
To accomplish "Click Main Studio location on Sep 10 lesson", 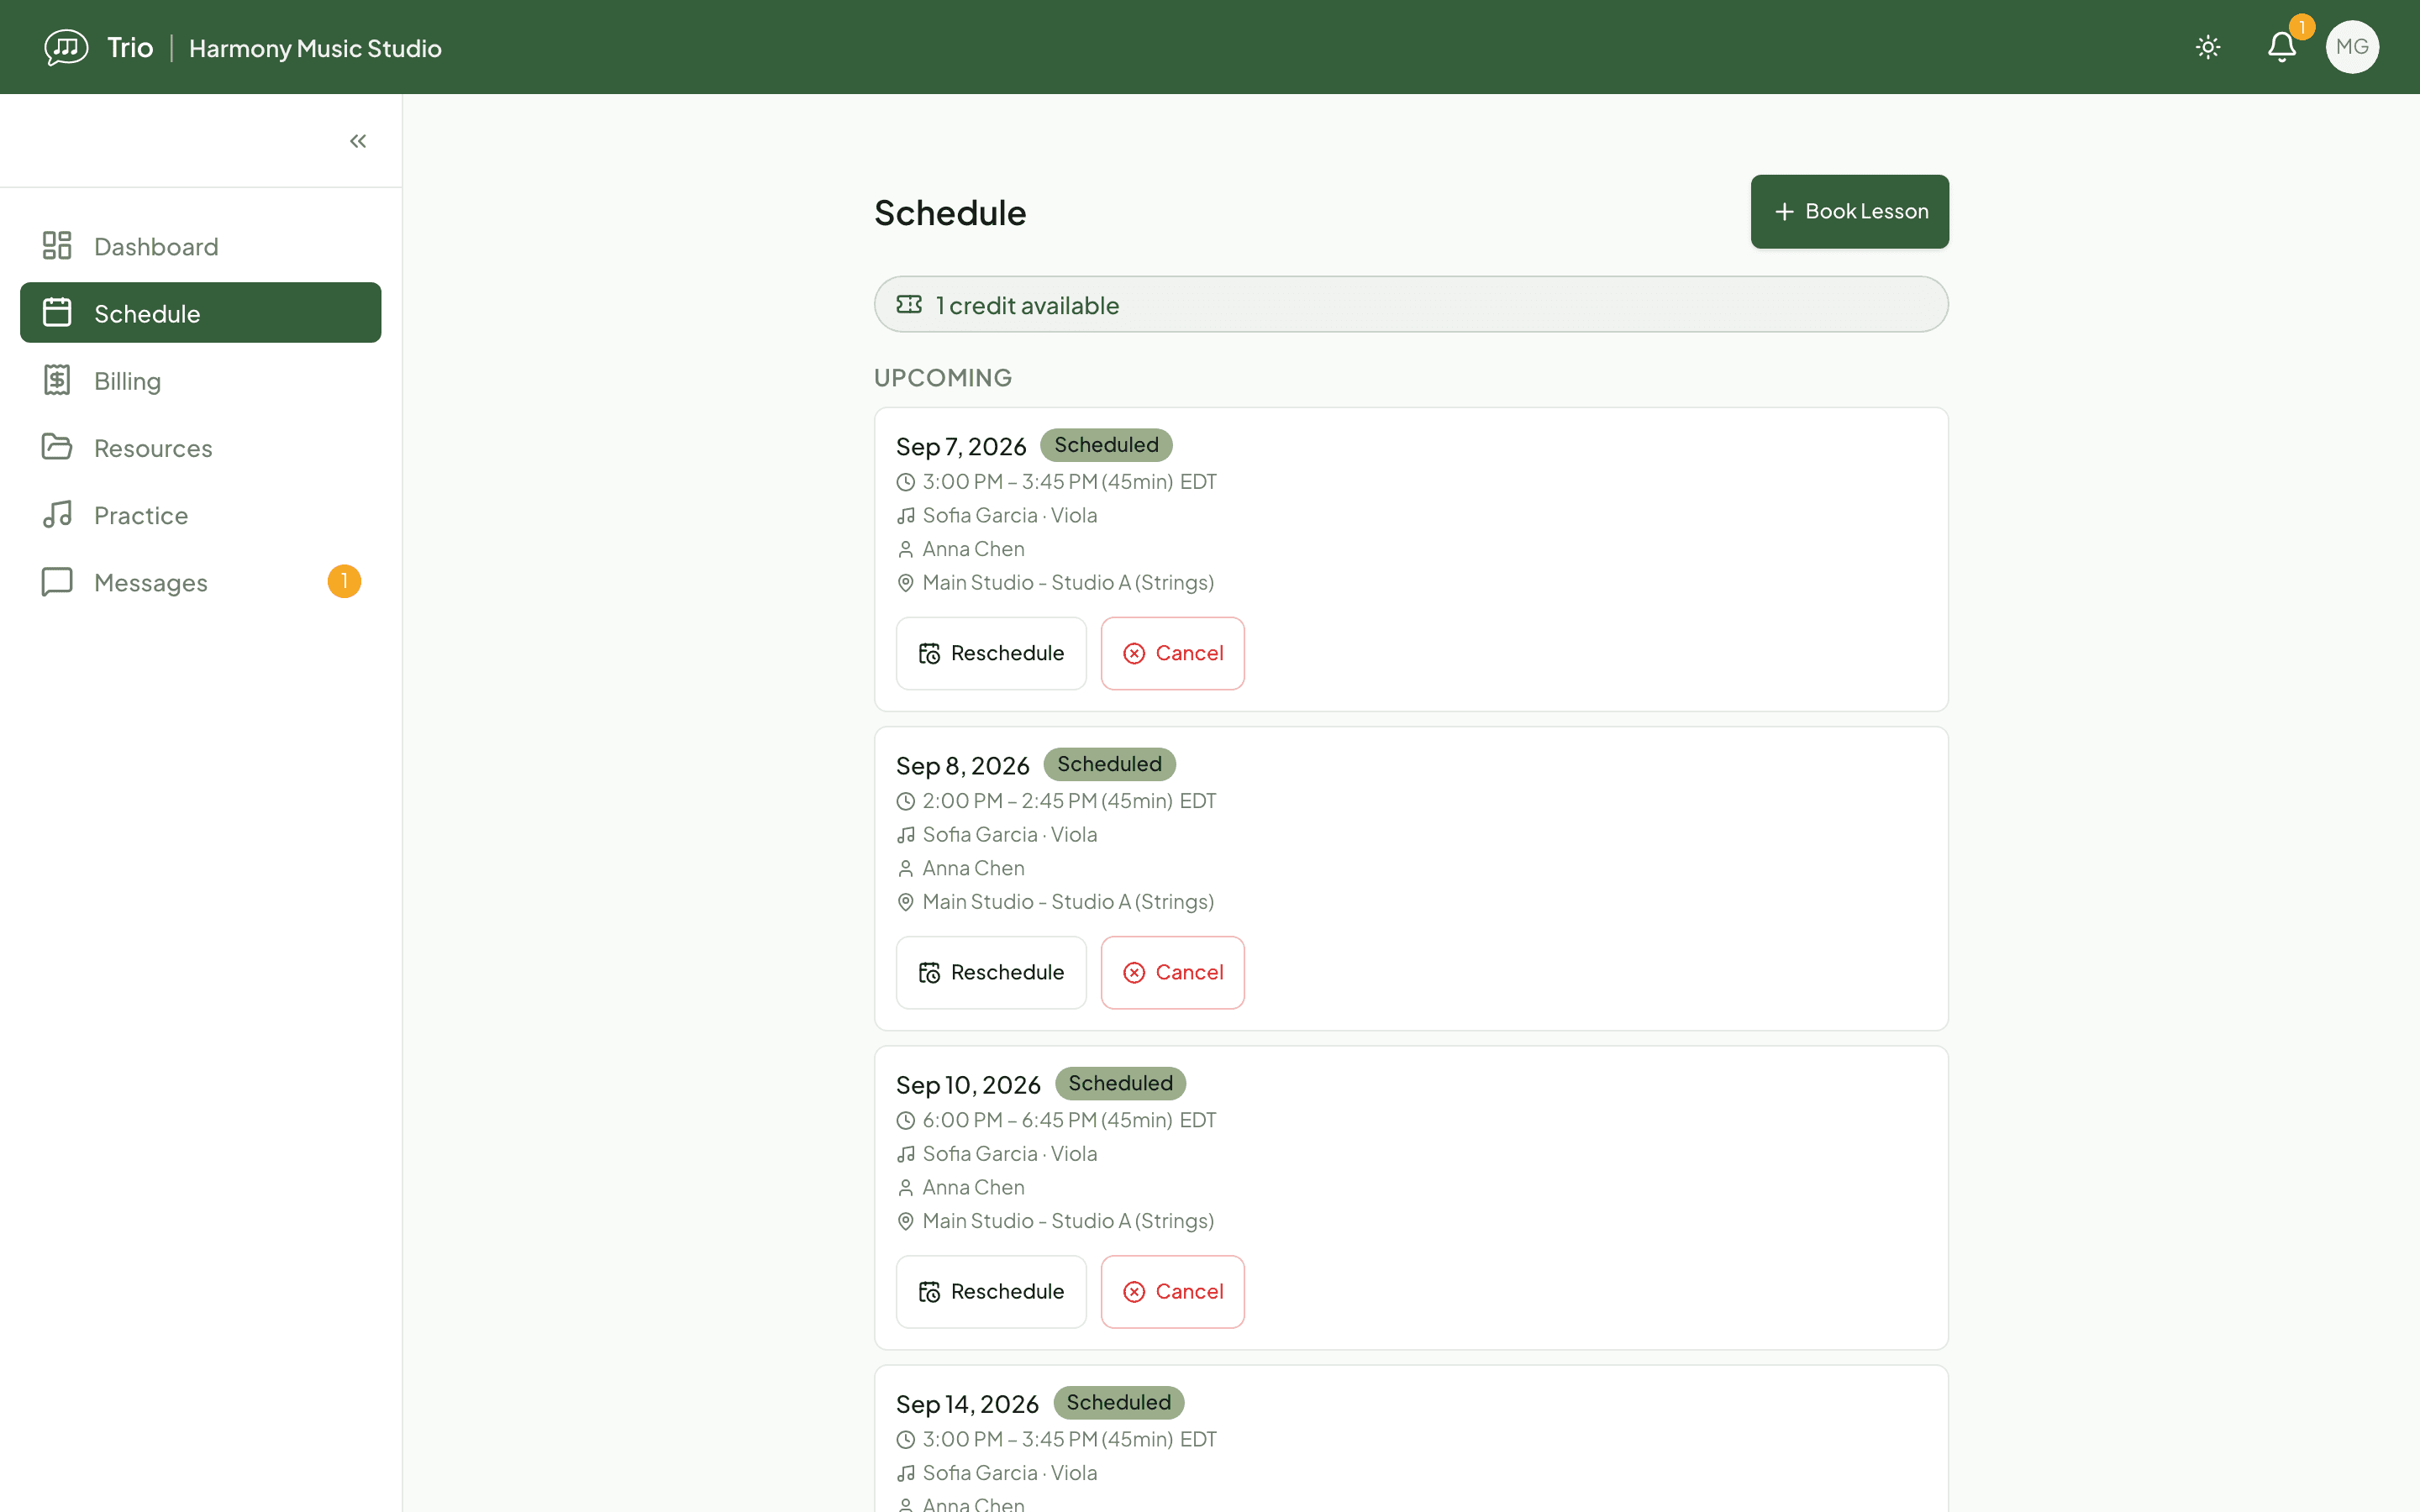I will click(1068, 1220).
